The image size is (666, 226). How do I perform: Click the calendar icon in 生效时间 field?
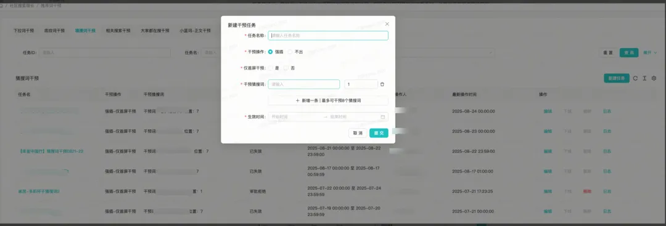point(382,116)
